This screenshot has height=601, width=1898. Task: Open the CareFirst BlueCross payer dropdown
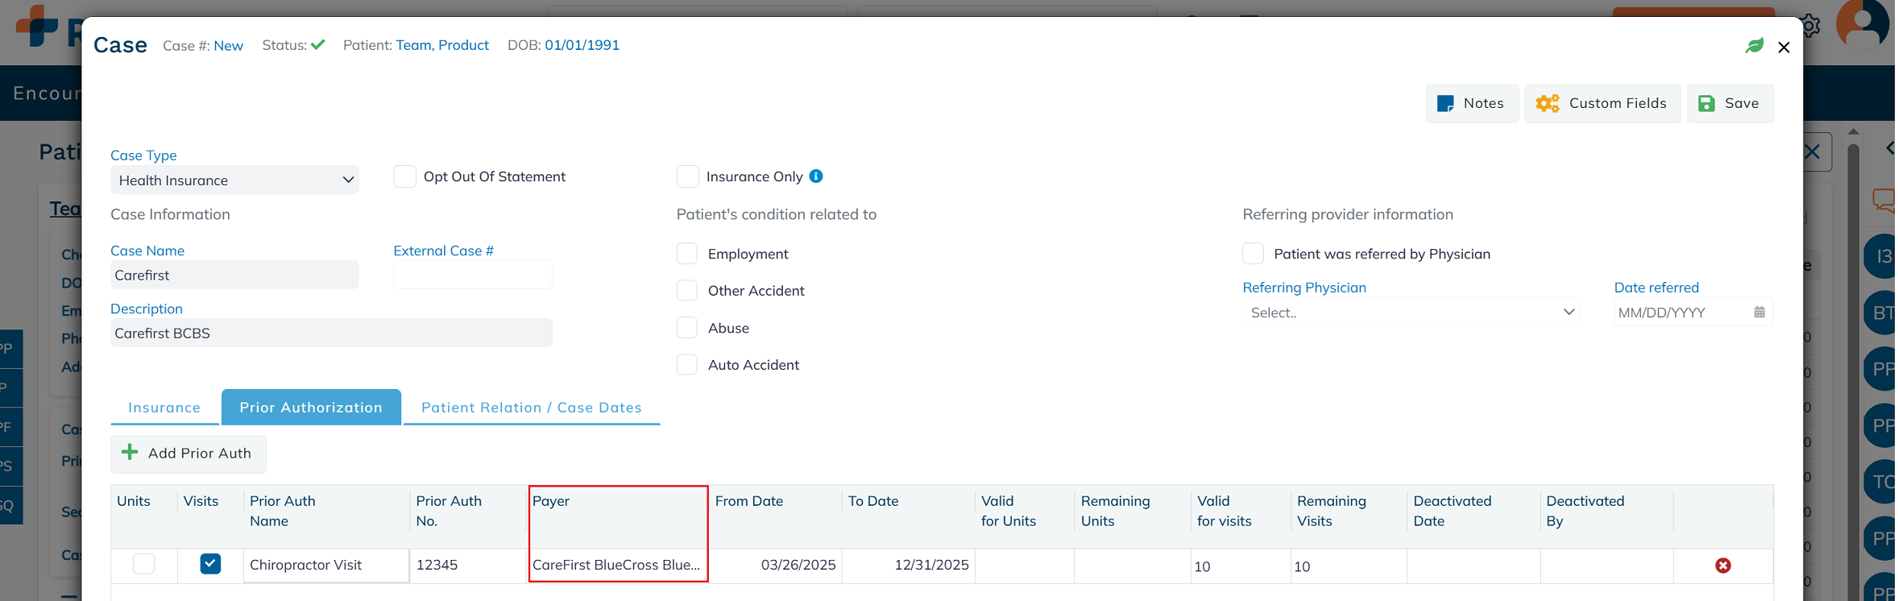point(617,565)
